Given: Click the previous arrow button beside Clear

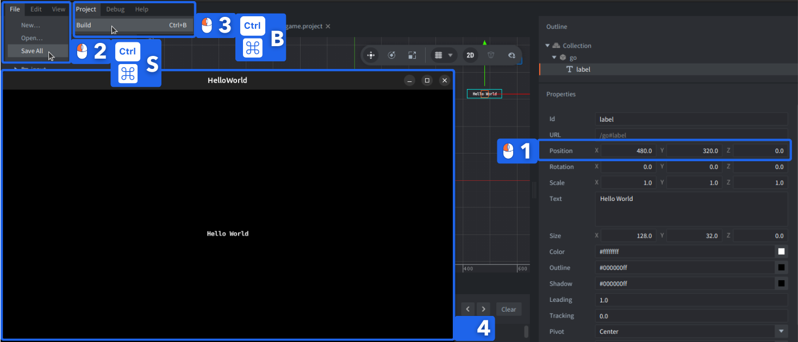Looking at the screenshot, I should pyautogui.click(x=468, y=309).
